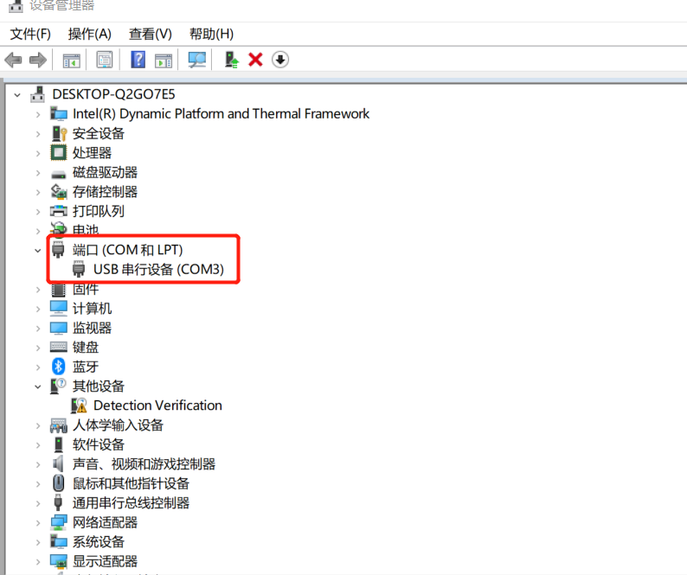Click the blue Help question mark icon
The image size is (687, 575).
point(138,60)
